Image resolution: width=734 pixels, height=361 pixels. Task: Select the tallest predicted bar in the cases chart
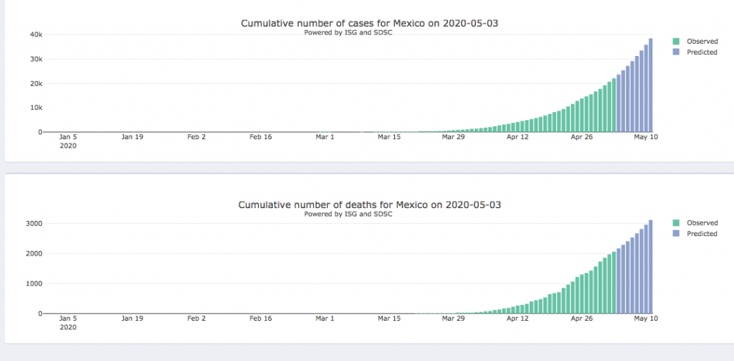(651, 86)
